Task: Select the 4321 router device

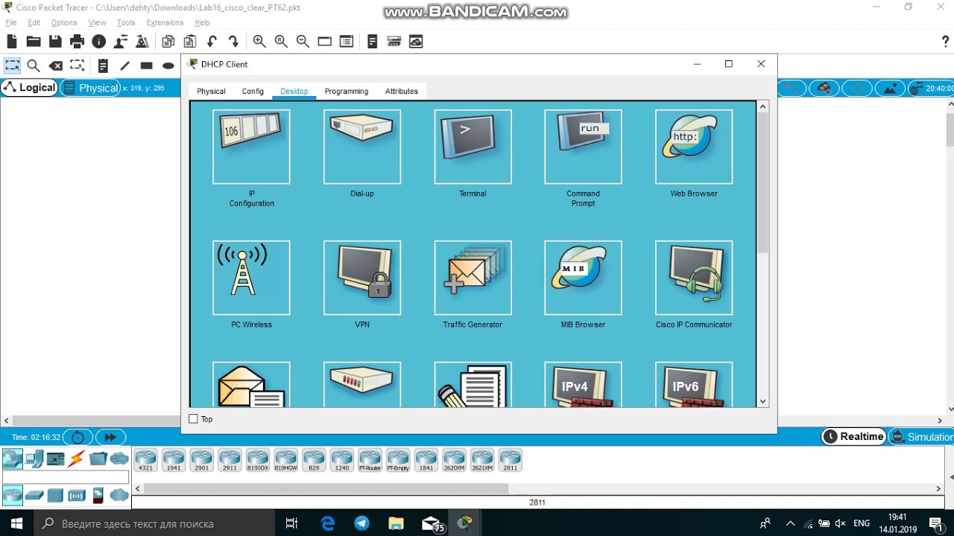Action: (145, 460)
